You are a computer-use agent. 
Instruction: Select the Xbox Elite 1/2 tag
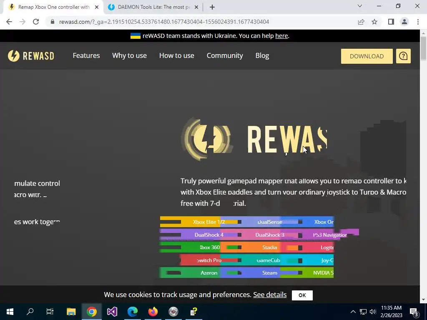pos(209,222)
